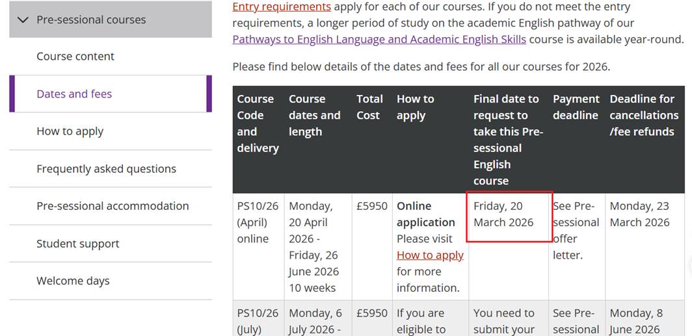Image resolution: width=692 pixels, height=336 pixels.
Task: Open Course content in sidebar
Action: [x=75, y=57]
